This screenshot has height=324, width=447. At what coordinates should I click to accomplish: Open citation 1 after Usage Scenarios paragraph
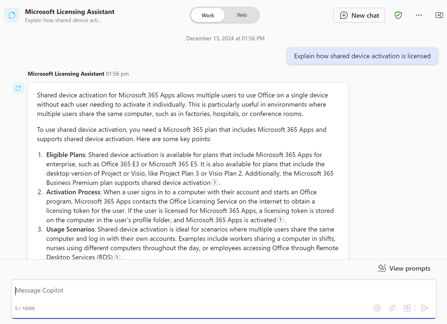click(x=117, y=257)
